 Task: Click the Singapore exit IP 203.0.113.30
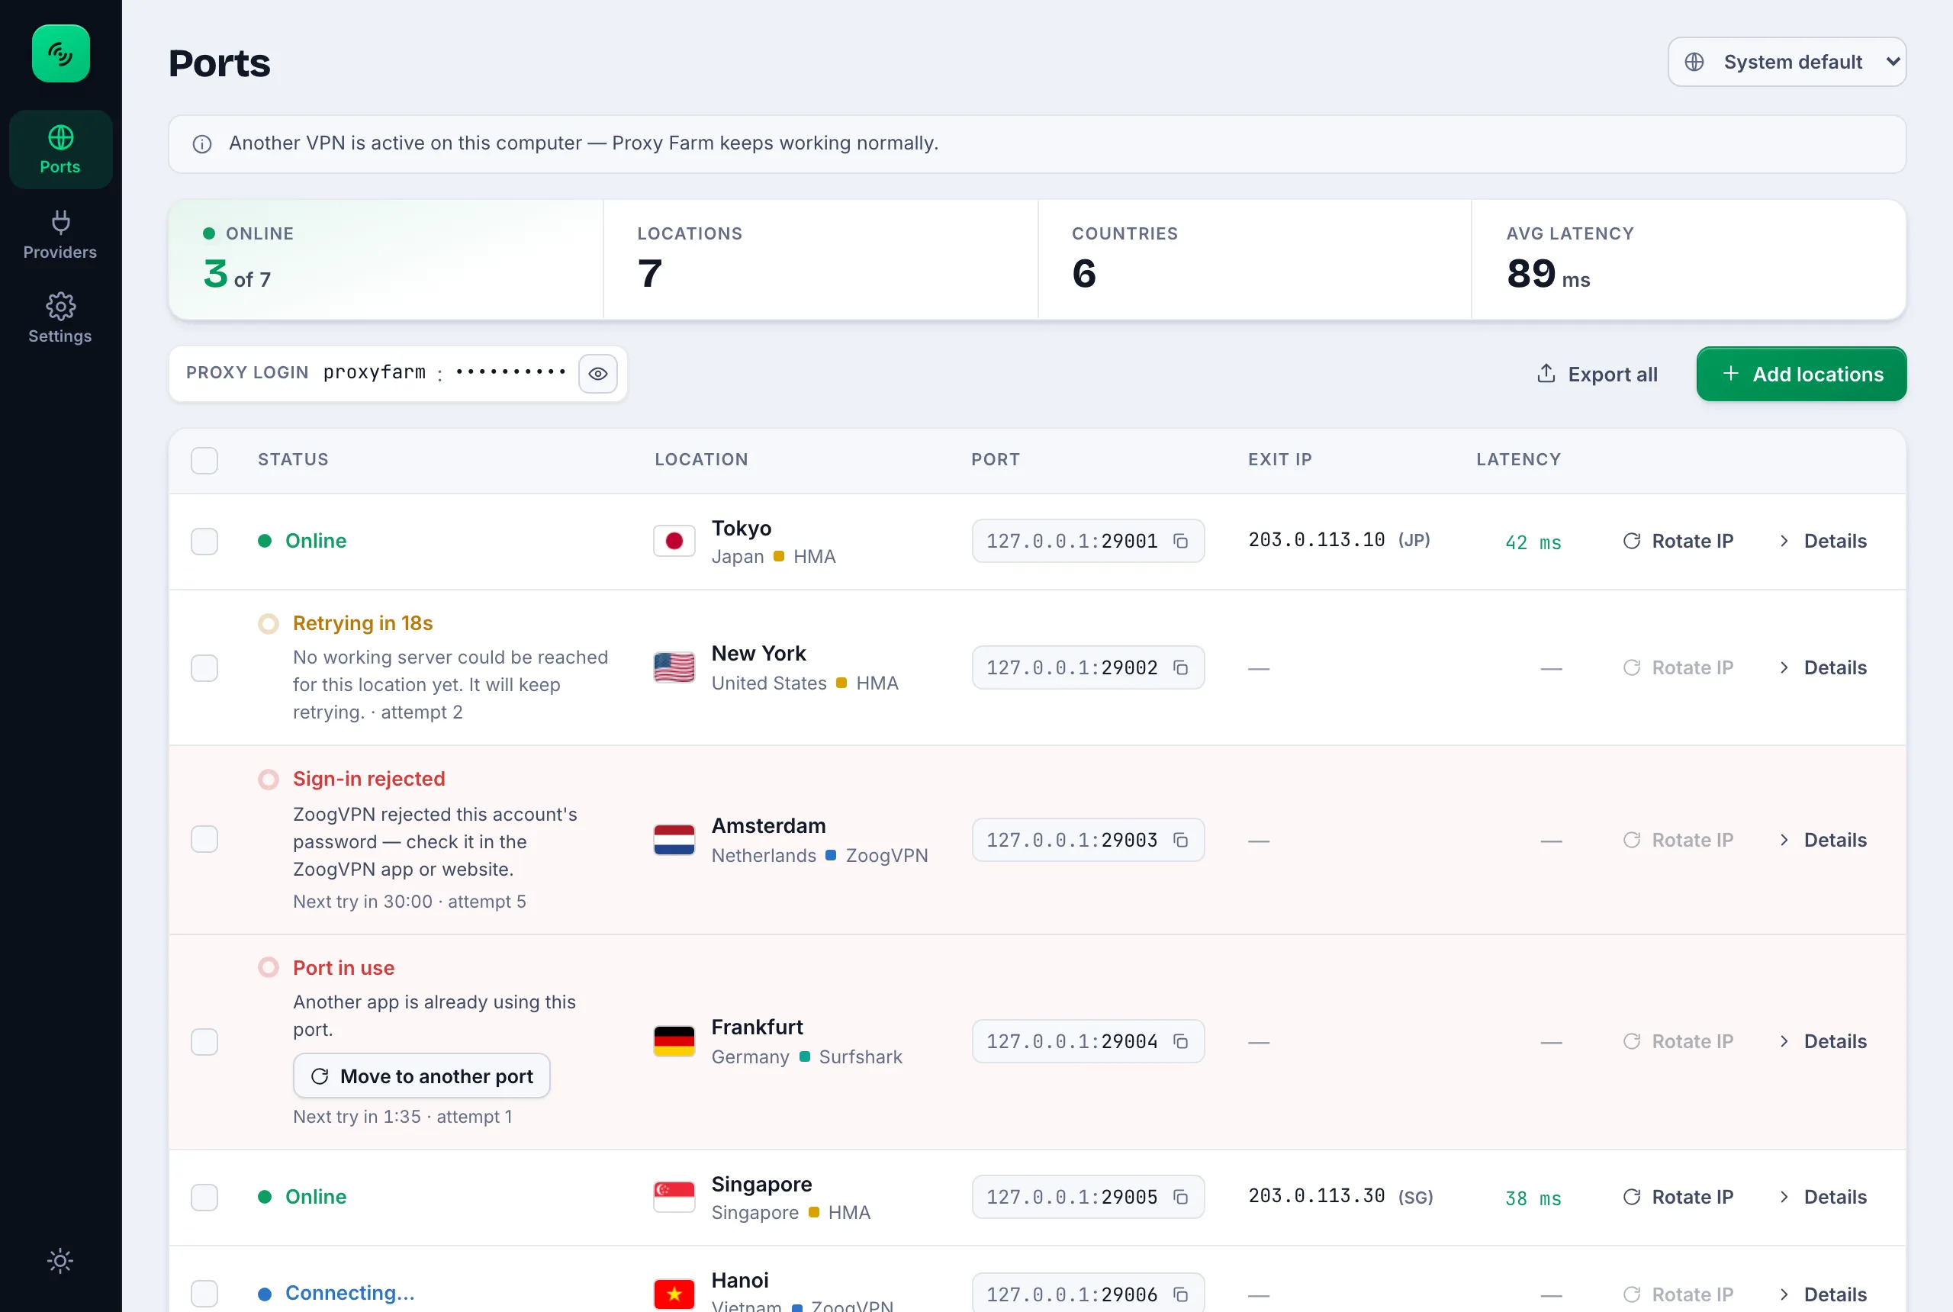1316,1197
